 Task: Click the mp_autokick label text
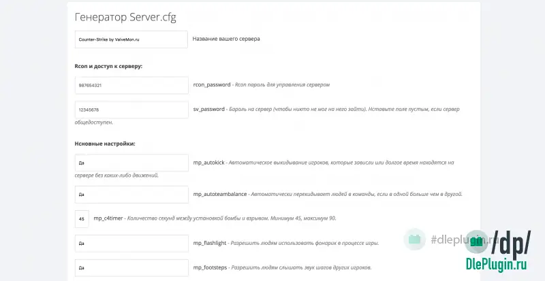point(209,163)
